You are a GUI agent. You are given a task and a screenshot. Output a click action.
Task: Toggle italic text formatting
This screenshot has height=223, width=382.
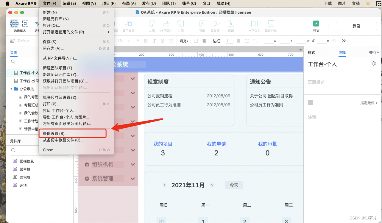(154, 41)
